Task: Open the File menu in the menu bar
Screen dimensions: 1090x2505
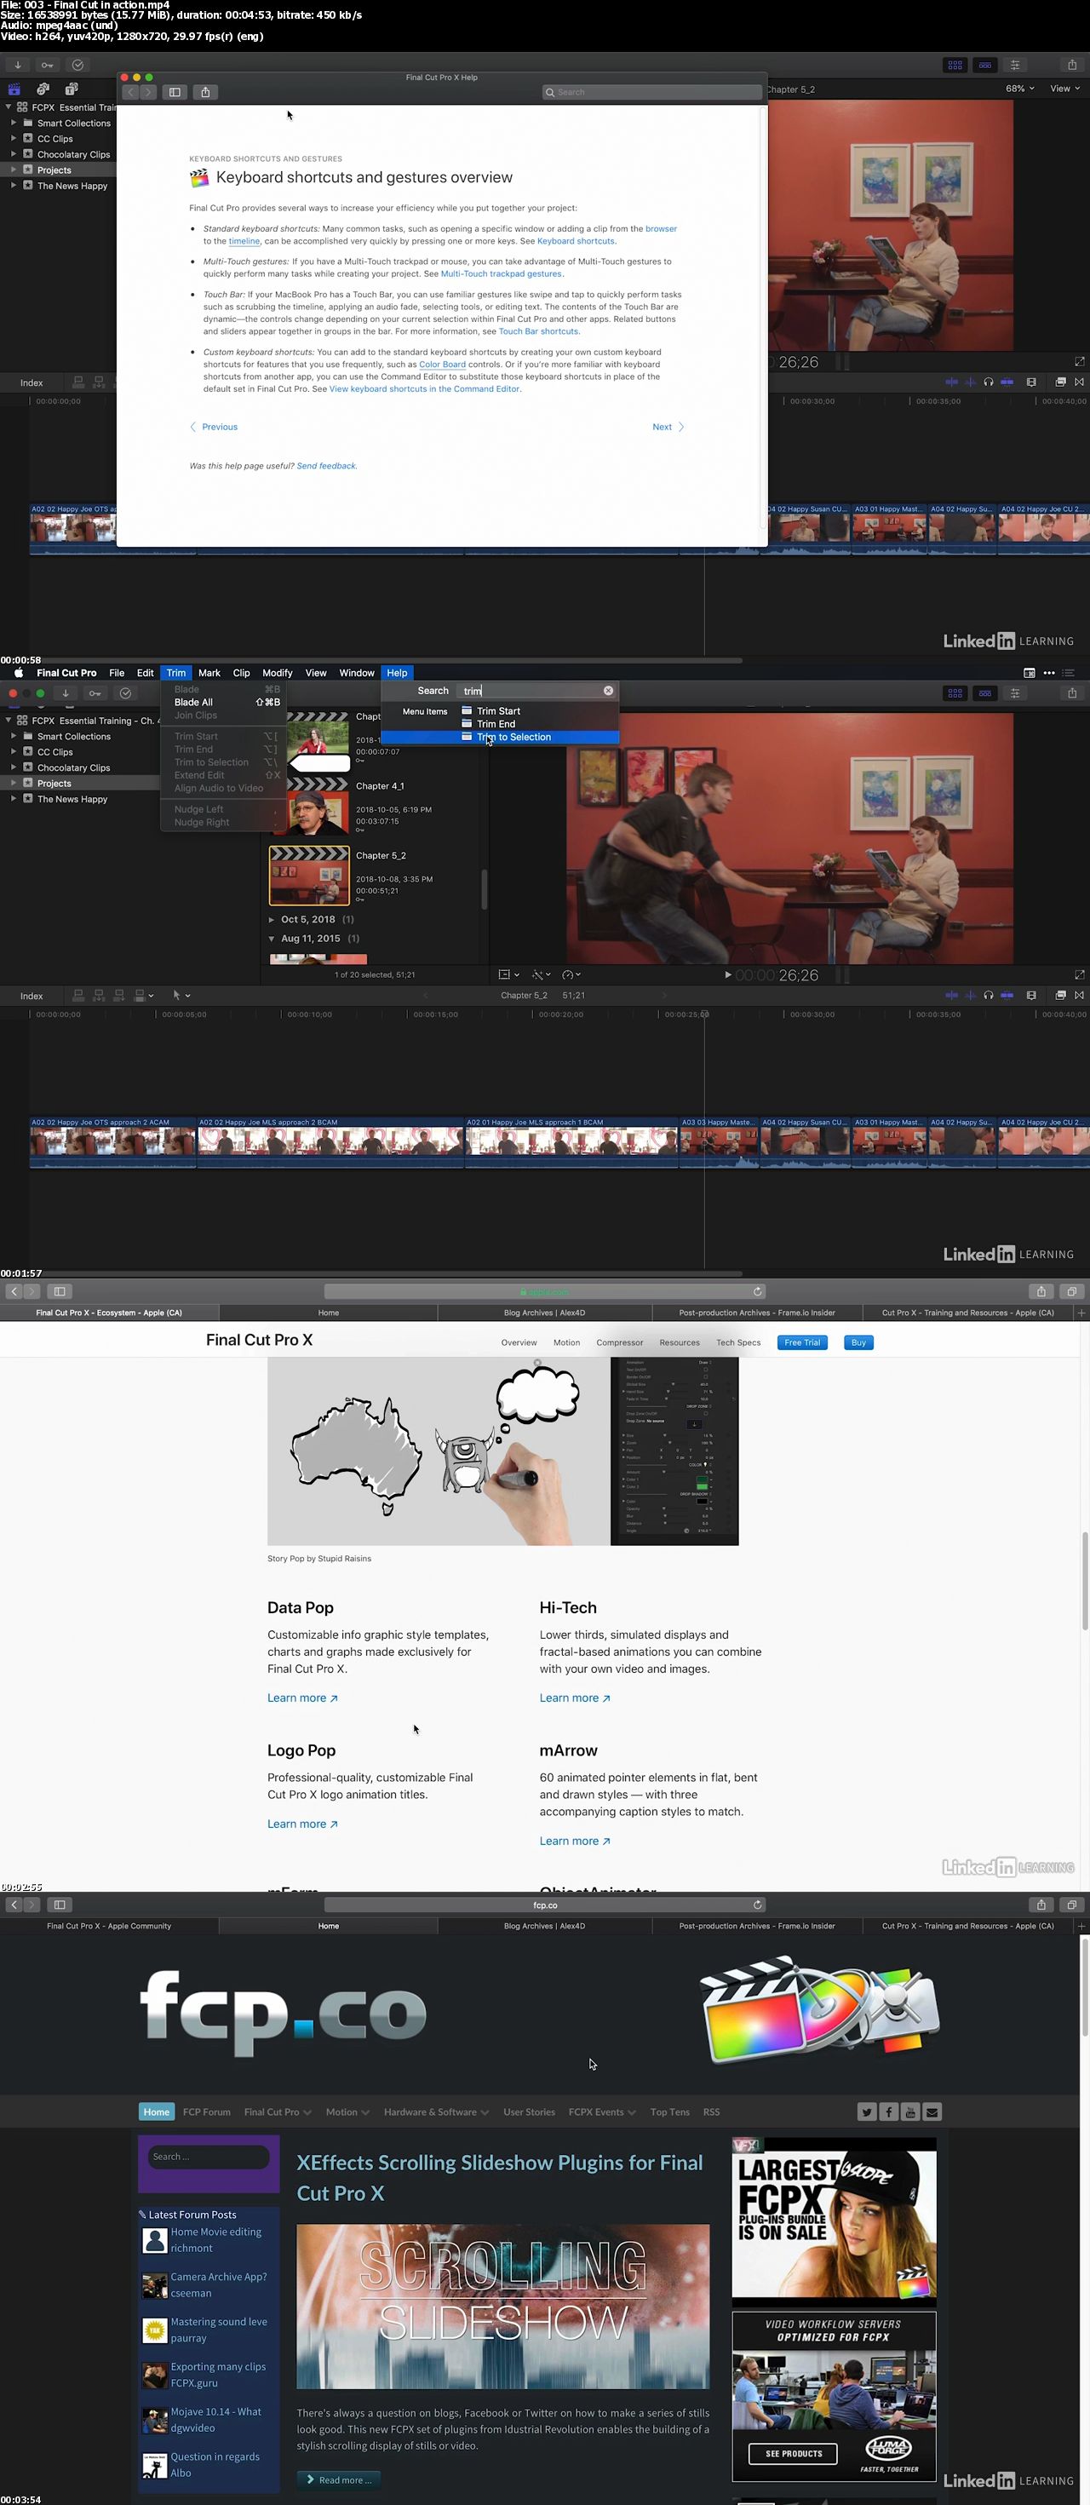Action: tap(117, 673)
